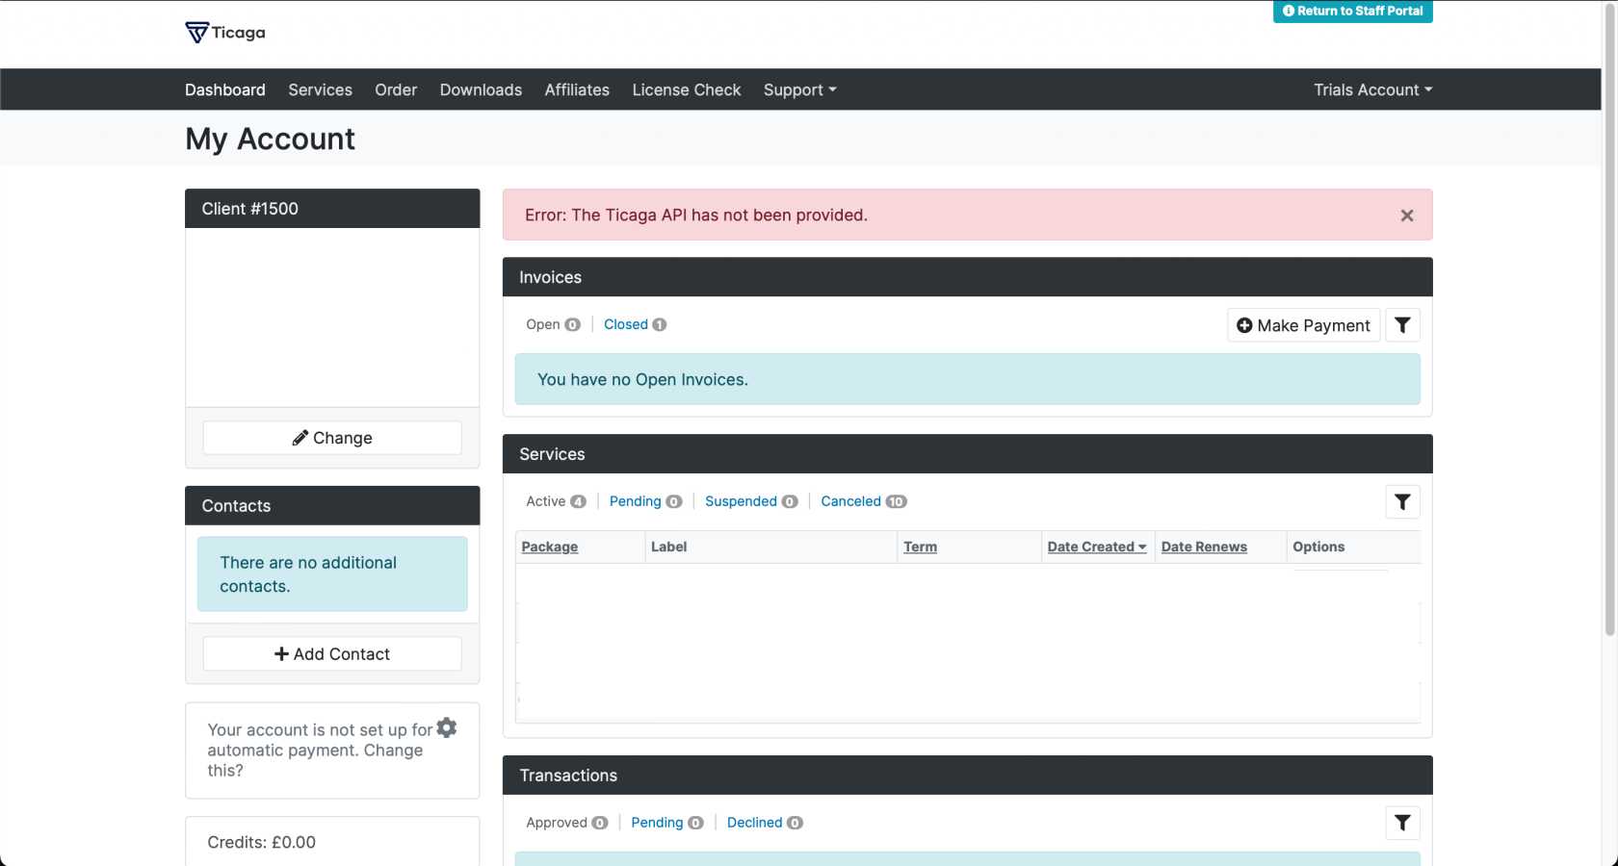Click the 'You have no Open Invoices.' notice
Screen dimensions: 1618x866
point(967,379)
